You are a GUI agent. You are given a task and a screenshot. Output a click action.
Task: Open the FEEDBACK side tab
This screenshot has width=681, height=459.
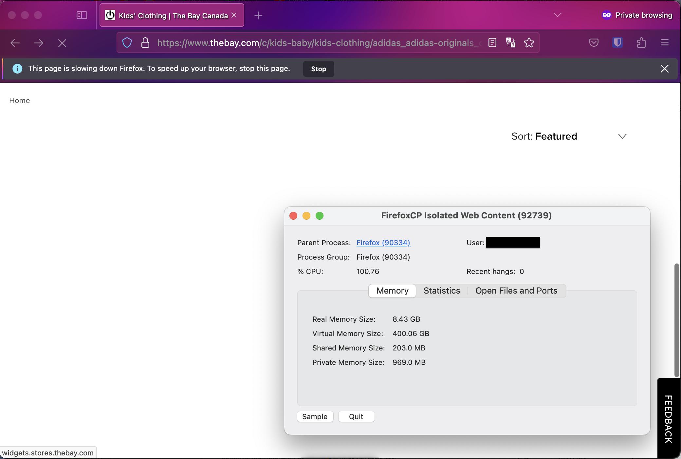(669, 419)
